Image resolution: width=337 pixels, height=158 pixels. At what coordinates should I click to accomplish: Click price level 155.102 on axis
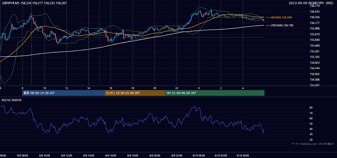coord(315,57)
